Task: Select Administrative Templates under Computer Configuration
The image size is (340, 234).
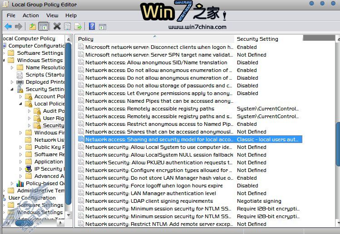Action: [41, 191]
